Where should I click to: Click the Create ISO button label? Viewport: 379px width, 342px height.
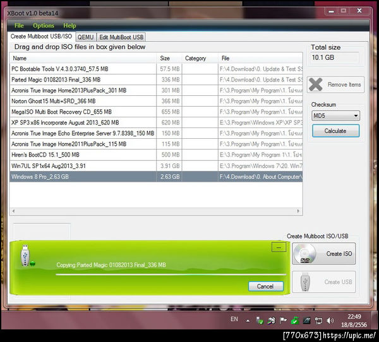coord(339,254)
